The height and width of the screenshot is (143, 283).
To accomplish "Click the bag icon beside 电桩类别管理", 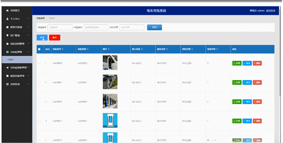I will pyautogui.click(x=7, y=44).
